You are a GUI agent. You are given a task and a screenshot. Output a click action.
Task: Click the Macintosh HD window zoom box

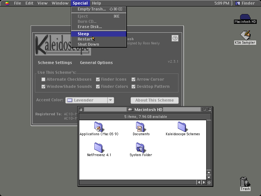204,109
